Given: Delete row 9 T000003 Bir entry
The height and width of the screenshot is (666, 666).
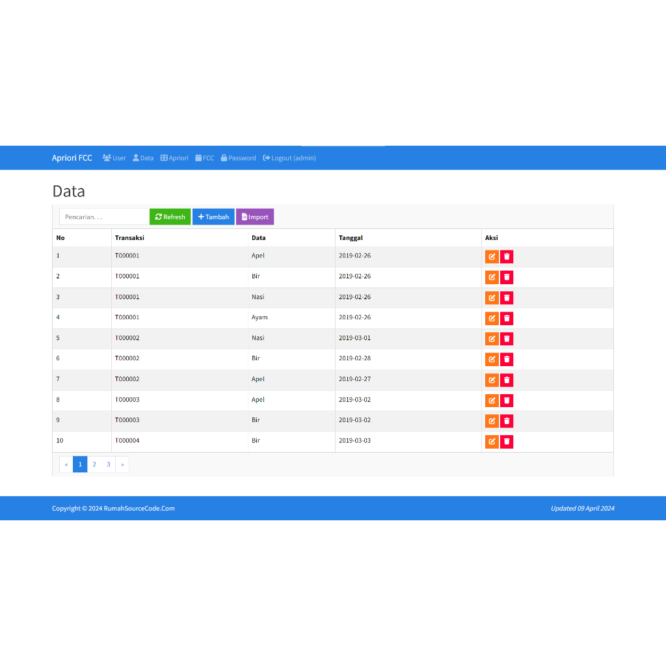Looking at the screenshot, I should point(506,421).
